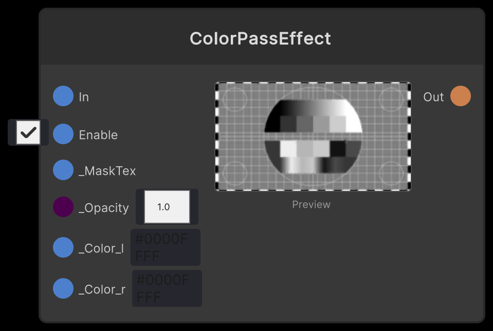Select the _Color_l input port
493x331 pixels.
click(63, 247)
